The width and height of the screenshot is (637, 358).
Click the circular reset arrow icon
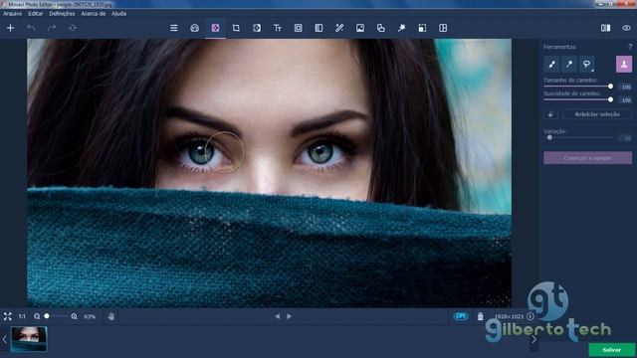point(73,28)
